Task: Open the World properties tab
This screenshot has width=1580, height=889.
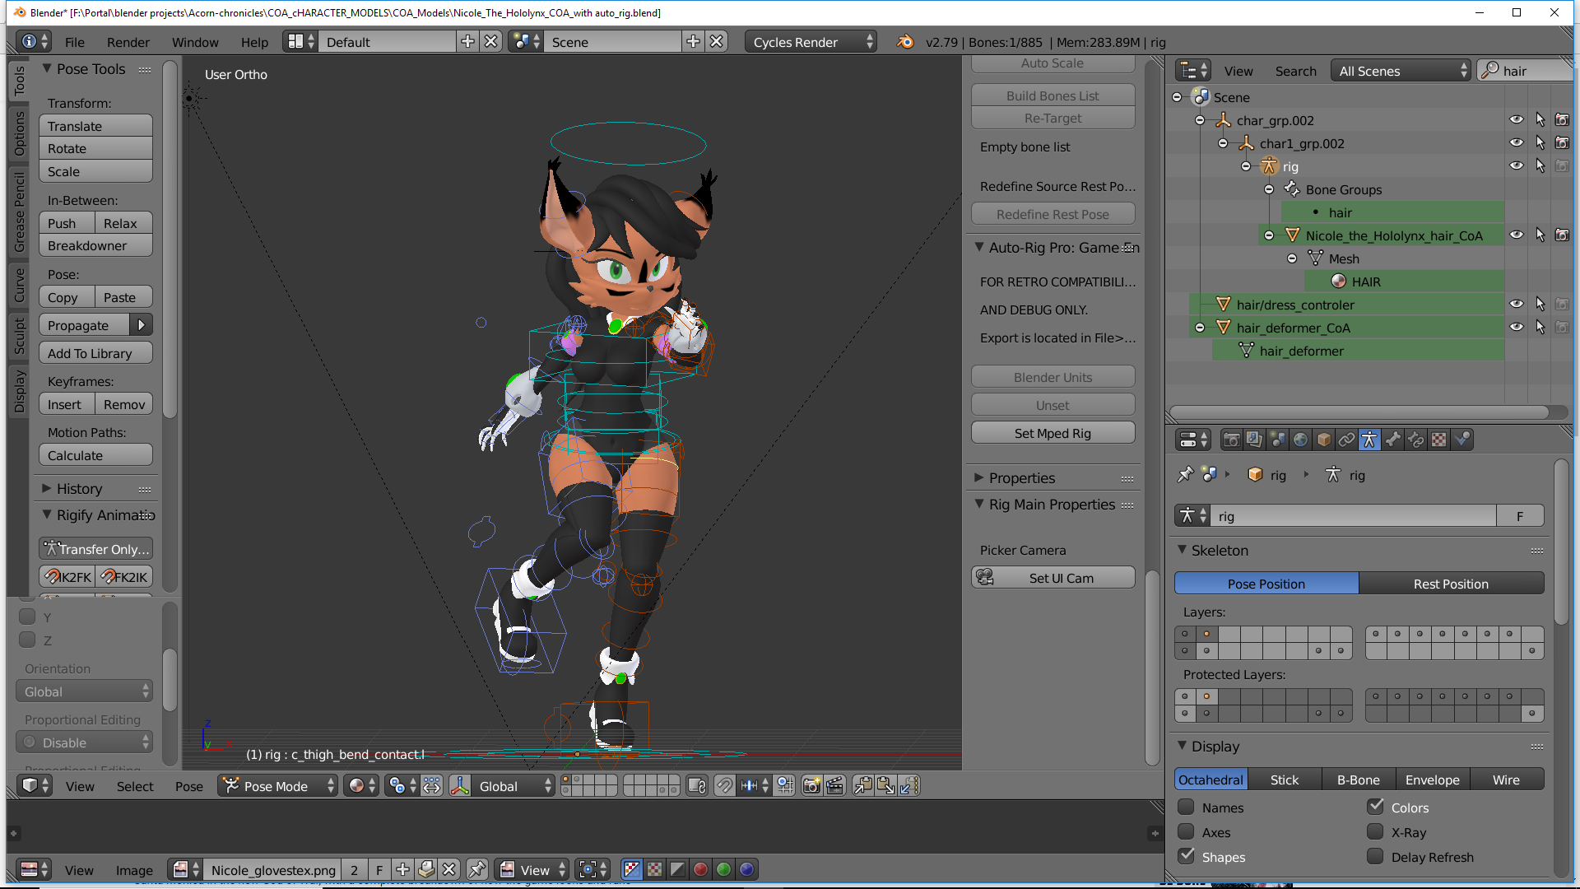Action: click(x=1300, y=440)
